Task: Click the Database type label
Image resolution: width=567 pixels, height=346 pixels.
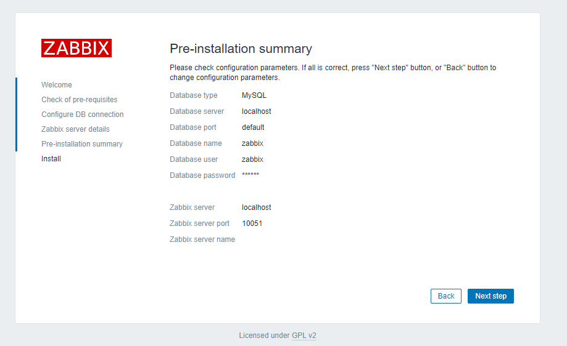Action: click(x=194, y=95)
